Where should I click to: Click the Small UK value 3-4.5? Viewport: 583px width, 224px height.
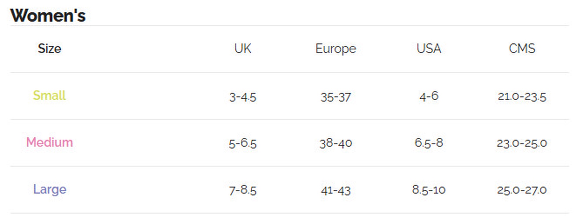pos(243,97)
